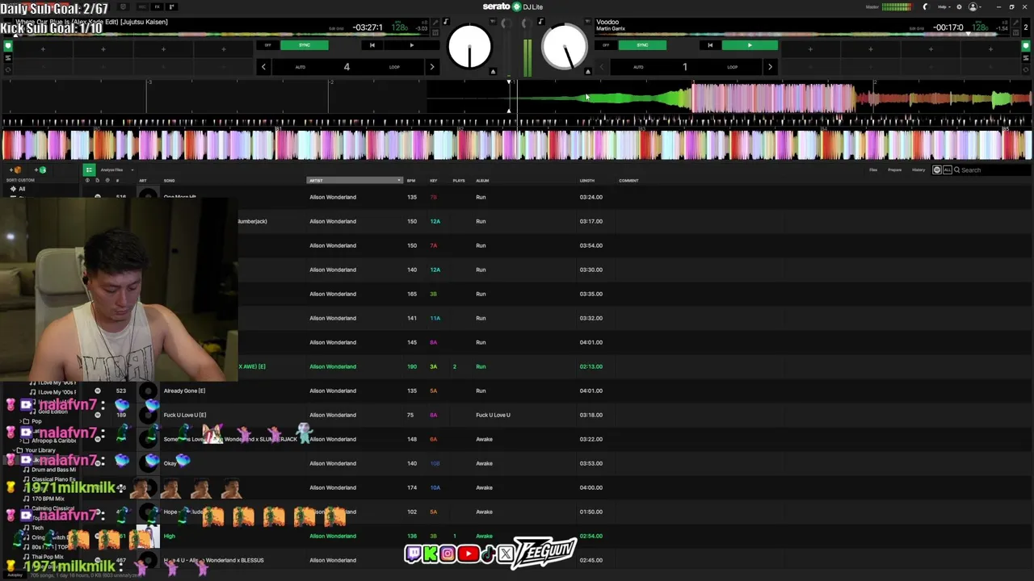Viewport: 1034px width, 581px height.
Task: Toggle the green library list view icon
Action: [89, 170]
